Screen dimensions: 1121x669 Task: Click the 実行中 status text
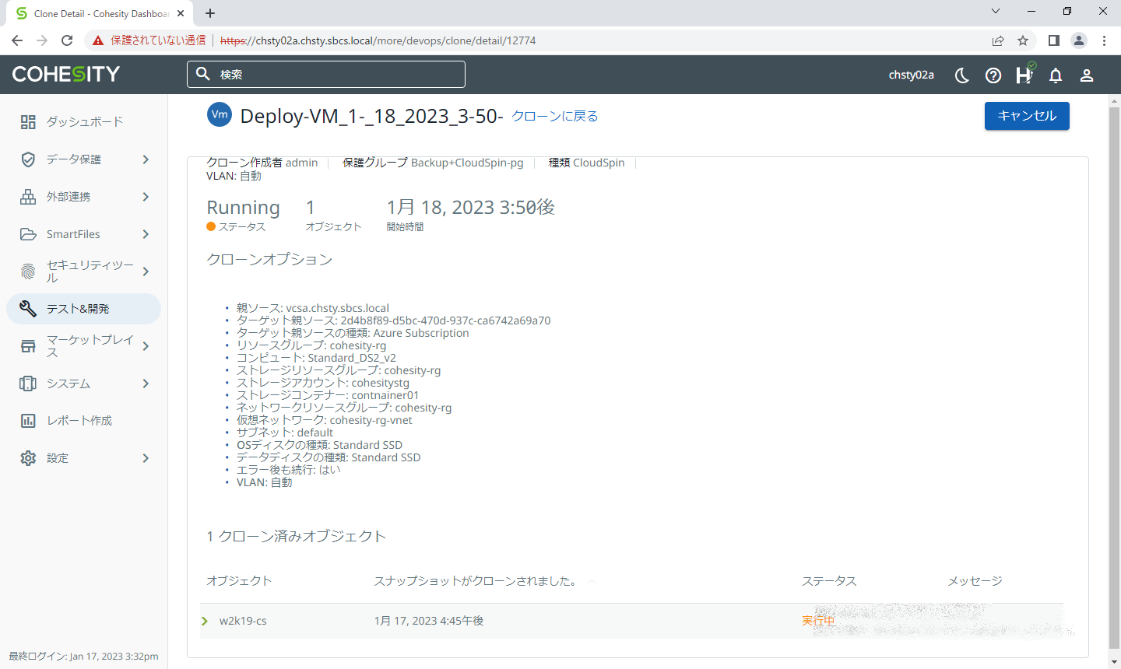[818, 621]
